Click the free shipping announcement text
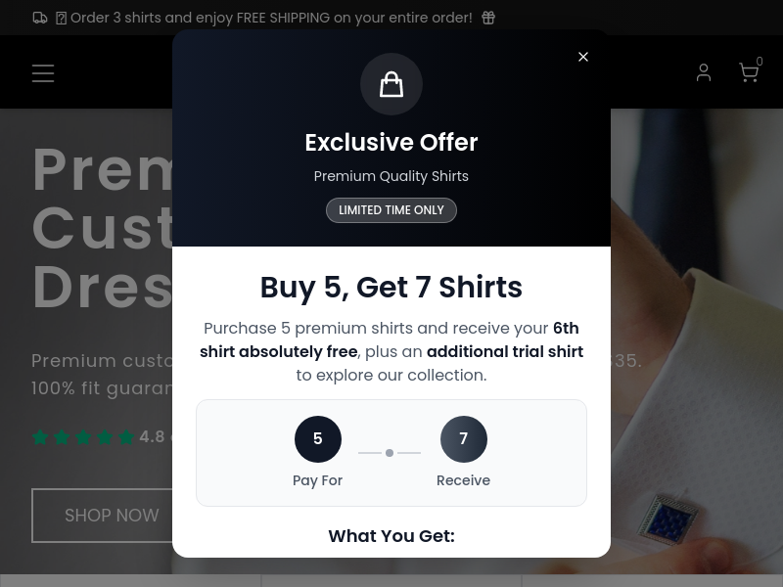Screen dimensions: 783x587 (x=271, y=18)
